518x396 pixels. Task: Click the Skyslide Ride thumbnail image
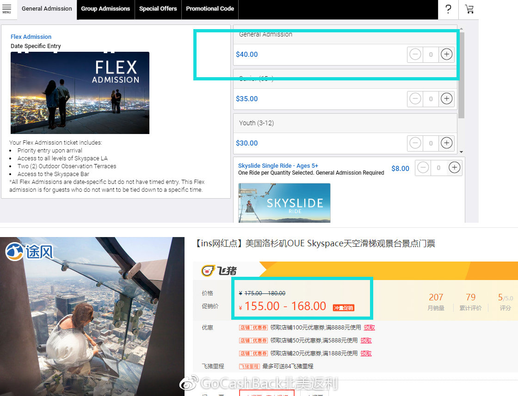(284, 203)
